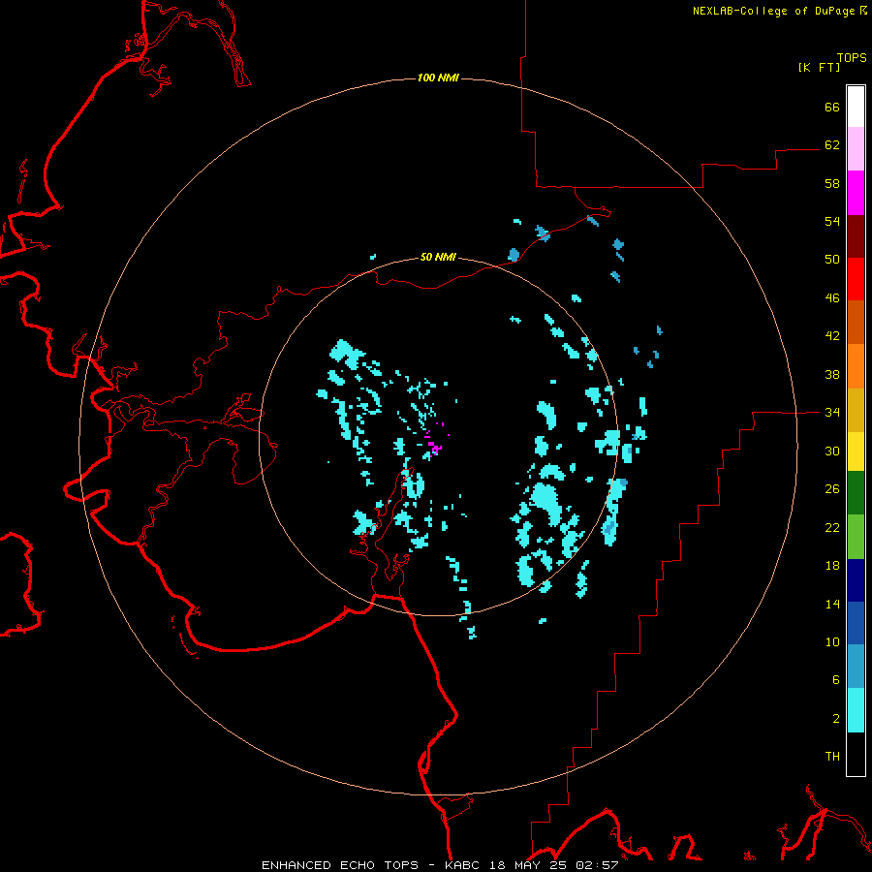Select the 100 NMI range ring label
Screen dimensions: 872x872
[x=438, y=78]
